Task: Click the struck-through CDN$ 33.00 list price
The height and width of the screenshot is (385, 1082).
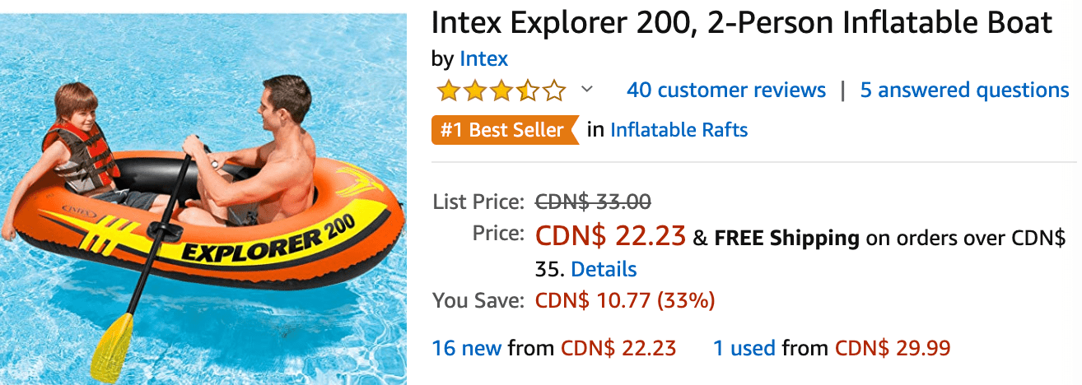Action: (x=594, y=201)
